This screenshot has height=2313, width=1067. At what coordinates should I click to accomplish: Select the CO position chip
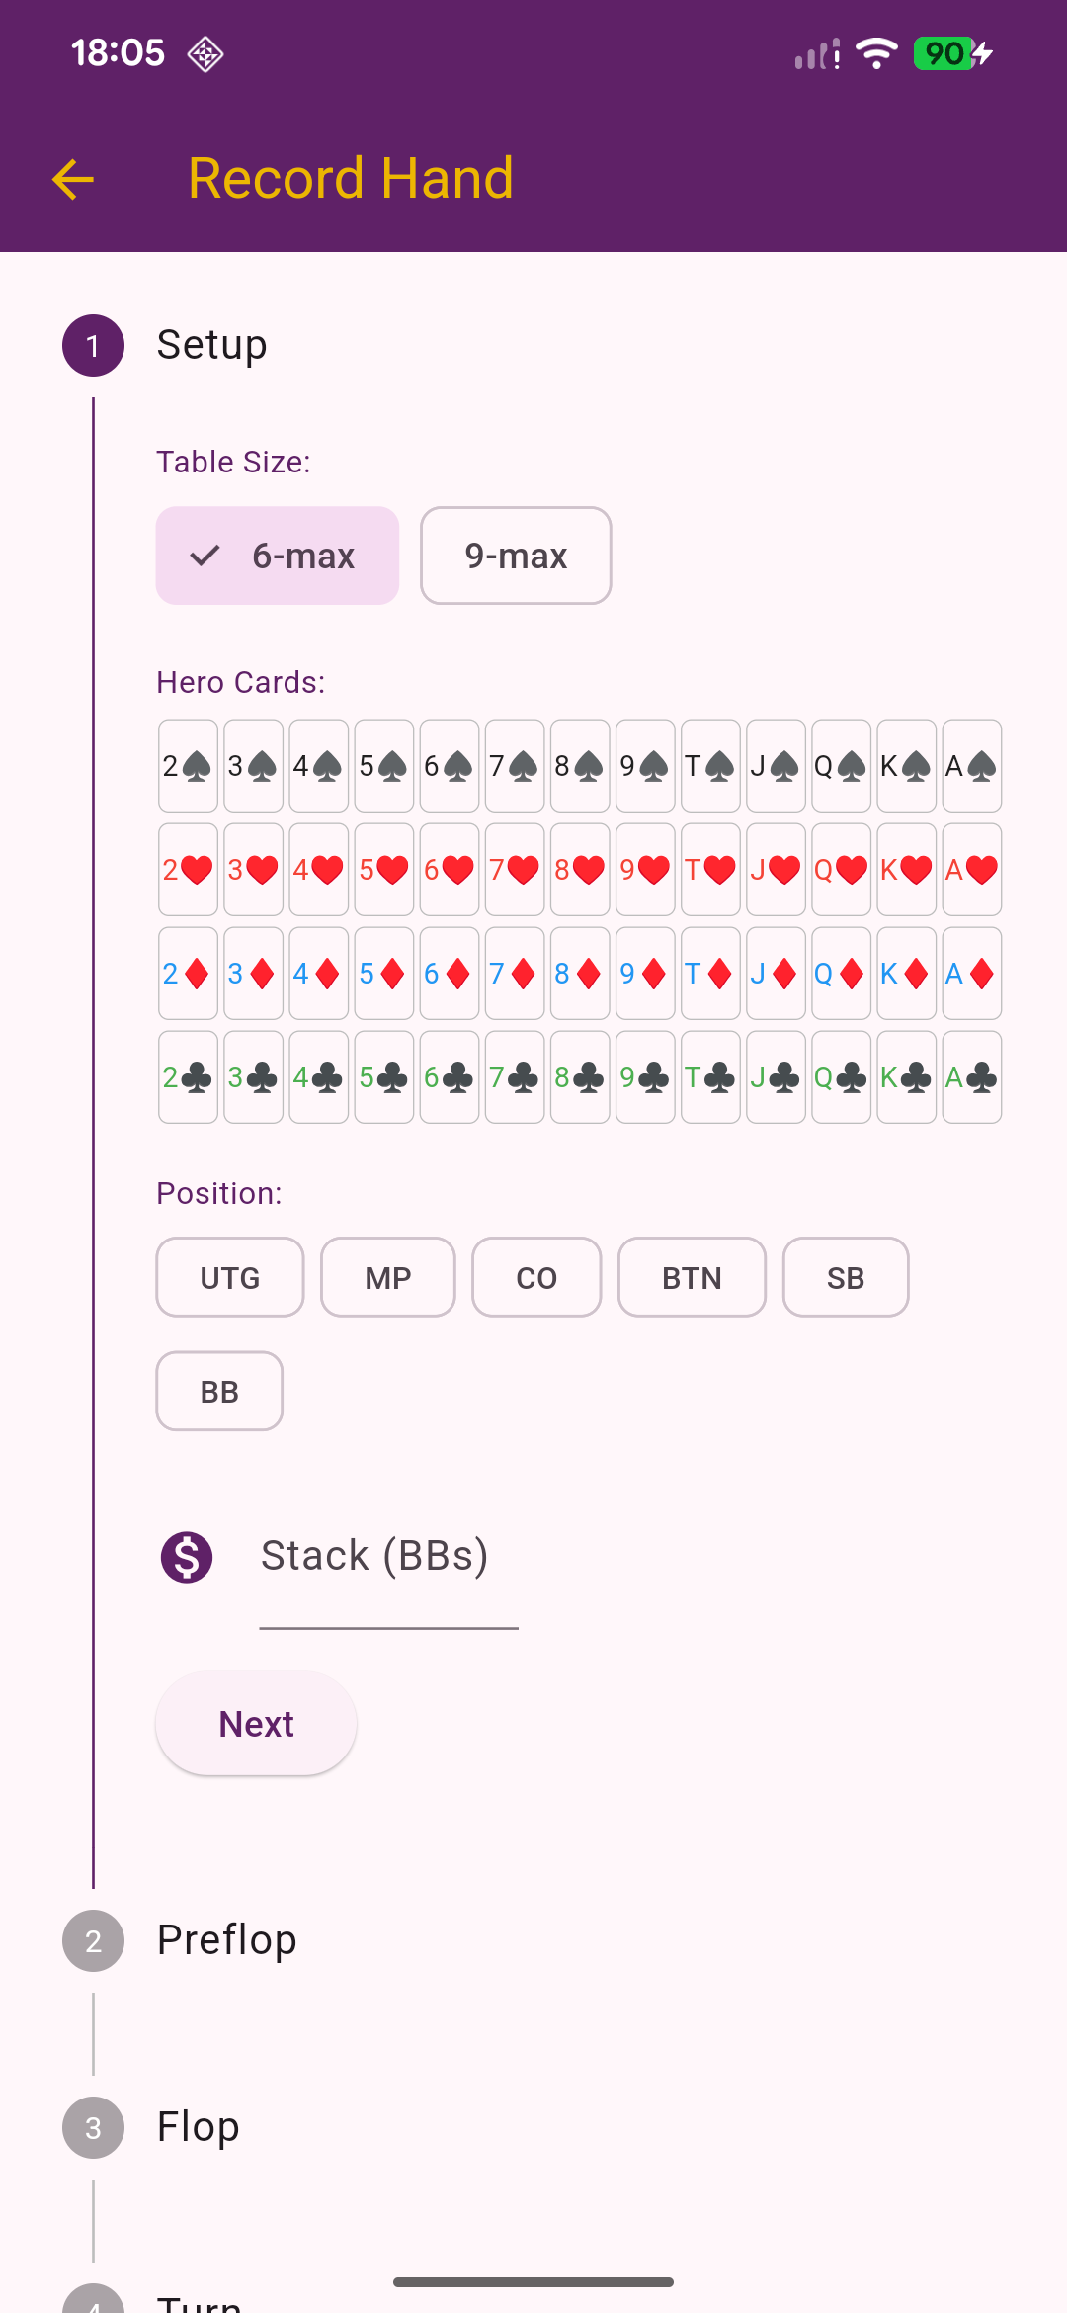coord(536,1277)
